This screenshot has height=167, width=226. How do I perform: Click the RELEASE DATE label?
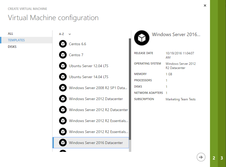(144, 53)
